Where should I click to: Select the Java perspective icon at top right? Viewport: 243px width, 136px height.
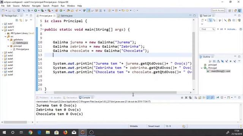click(x=240, y=11)
